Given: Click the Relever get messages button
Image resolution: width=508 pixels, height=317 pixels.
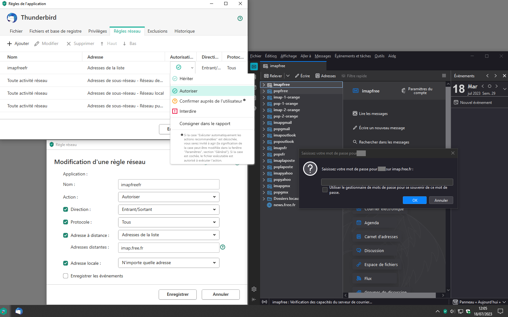Looking at the screenshot, I should tap(273, 76).
